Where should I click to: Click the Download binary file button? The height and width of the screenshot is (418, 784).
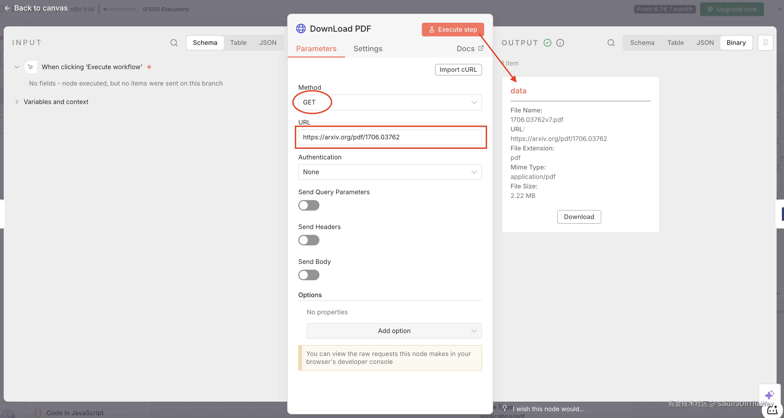(x=579, y=217)
